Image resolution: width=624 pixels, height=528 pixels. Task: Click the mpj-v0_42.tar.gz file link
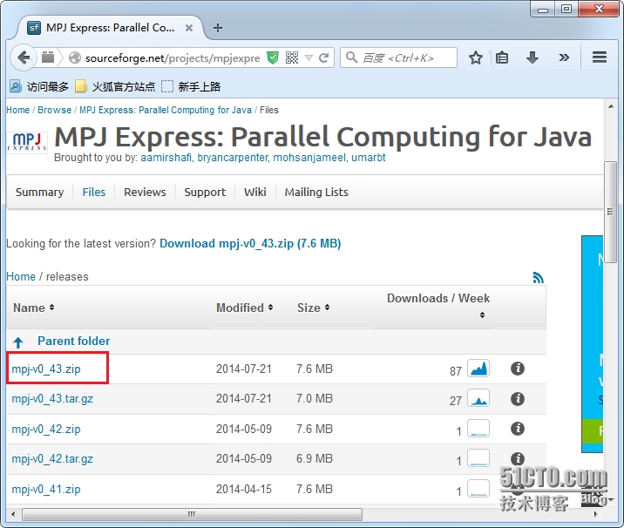52,459
